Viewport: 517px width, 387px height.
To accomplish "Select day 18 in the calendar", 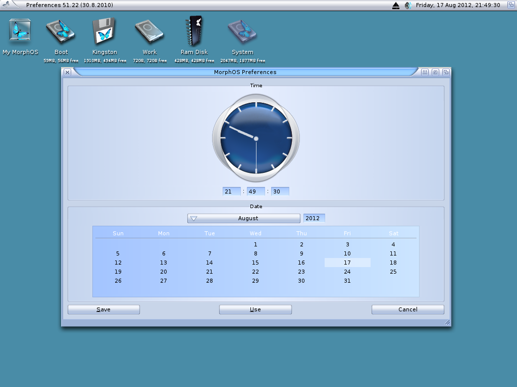I will coord(393,263).
